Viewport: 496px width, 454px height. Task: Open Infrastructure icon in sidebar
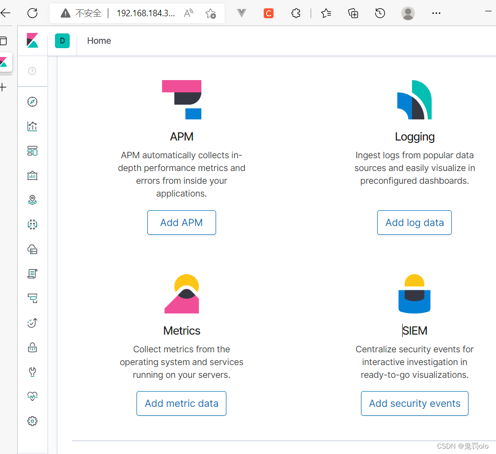point(32,249)
